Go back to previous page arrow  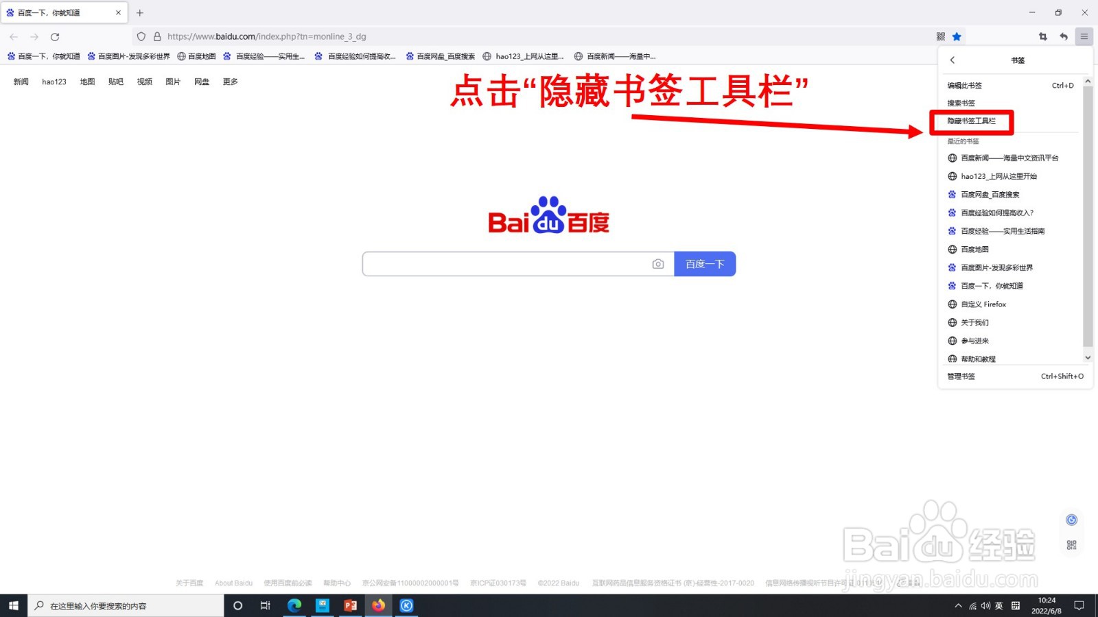14,37
